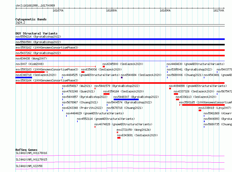Click nsv5678967 (Chuang2021) label
232x172 pixels.
pyautogui.click(x=80, y=102)
